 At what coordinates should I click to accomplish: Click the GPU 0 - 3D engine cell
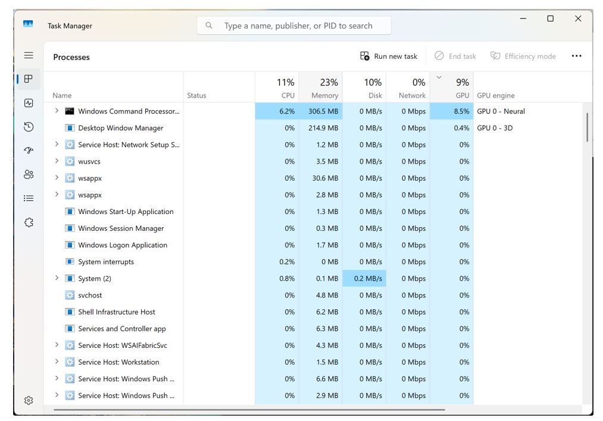[495, 128]
